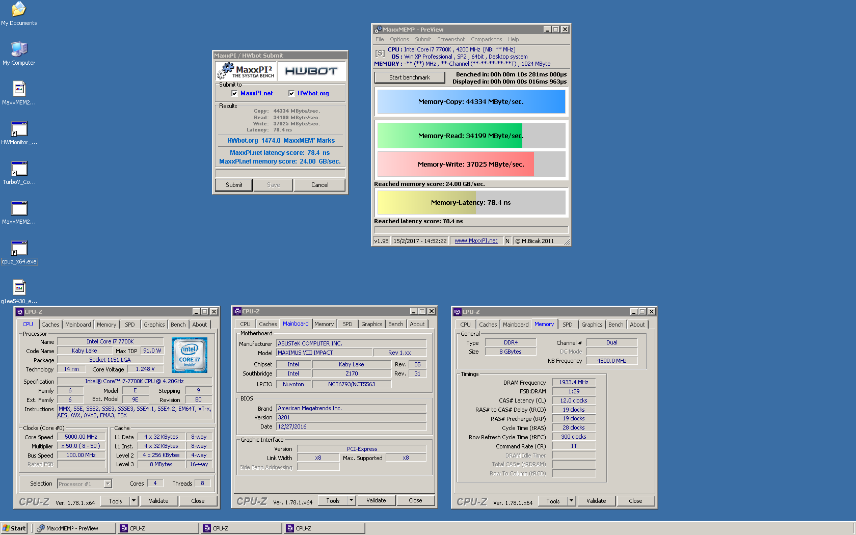
Task: Switch to Graphics tab in CPU-Z Mainboard window
Action: pos(372,324)
